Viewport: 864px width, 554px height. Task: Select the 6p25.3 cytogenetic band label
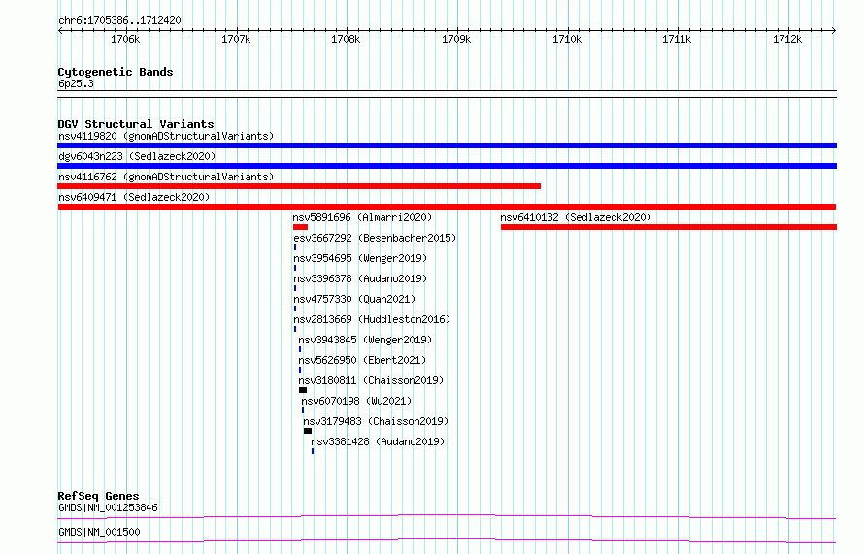pyautogui.click(x=76, y=84)
